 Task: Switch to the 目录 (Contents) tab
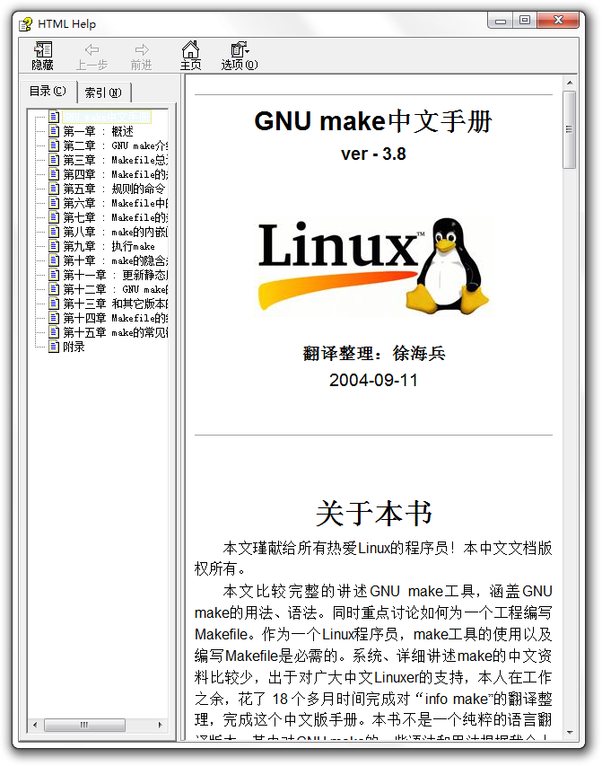[x=48, y=92]
